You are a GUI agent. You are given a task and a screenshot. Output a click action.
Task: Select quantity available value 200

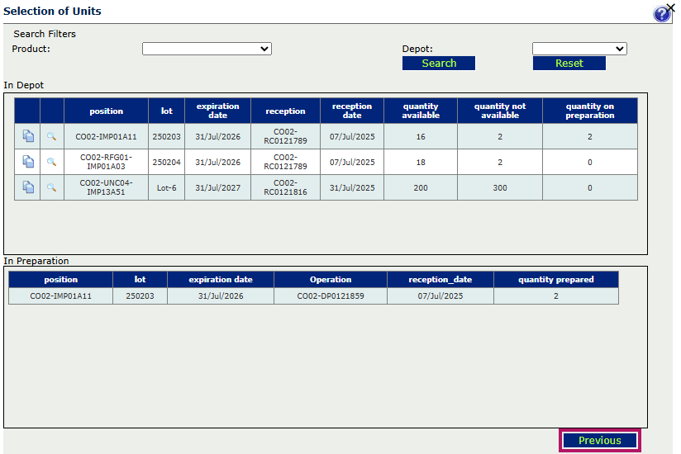(421, 187)
